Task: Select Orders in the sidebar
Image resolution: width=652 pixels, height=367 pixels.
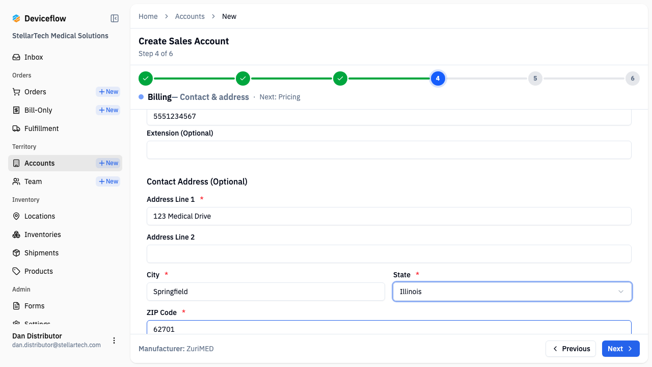Action: [x=35, y=92]
